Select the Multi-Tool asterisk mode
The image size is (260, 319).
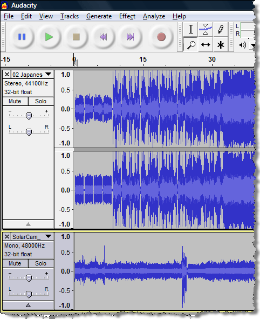pos(221,44)
